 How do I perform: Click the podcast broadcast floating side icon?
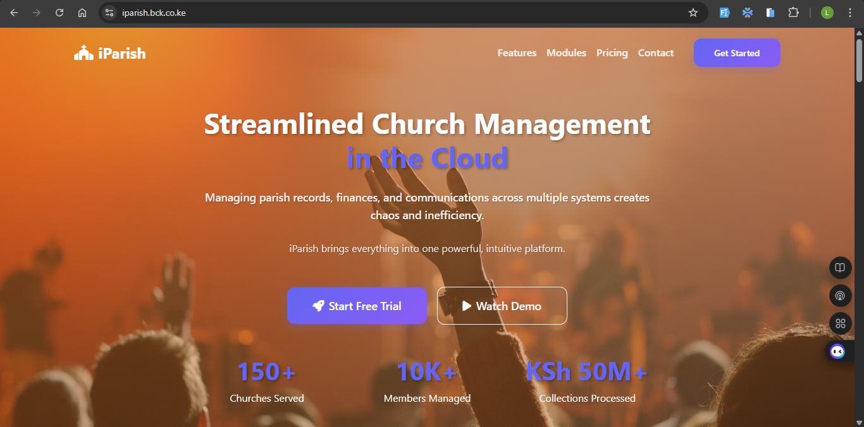[840, 296]
